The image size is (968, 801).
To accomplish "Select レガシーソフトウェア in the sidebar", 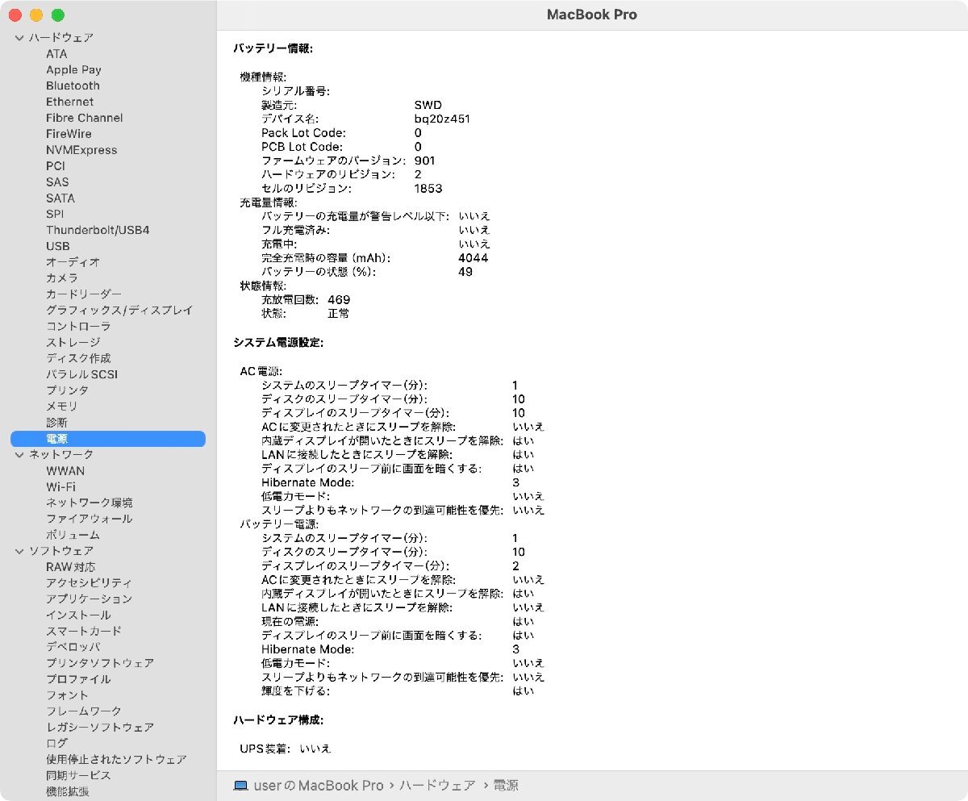I will point(100,727).
